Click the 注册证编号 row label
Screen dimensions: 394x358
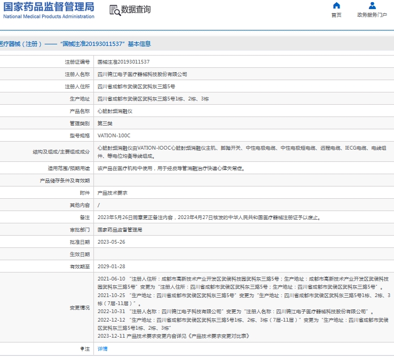tap(77, 62)
